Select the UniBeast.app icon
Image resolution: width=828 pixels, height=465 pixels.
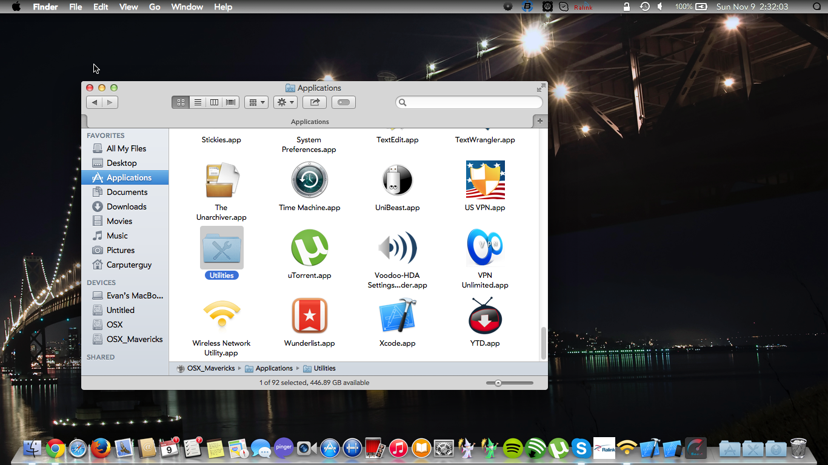(398, 180)
